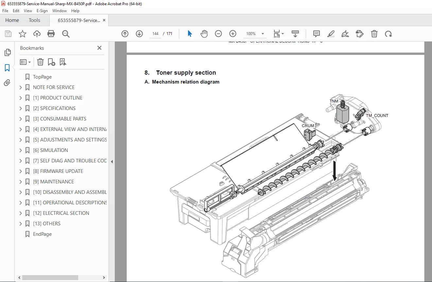Viewport: 432px width, 282px height.
Task: Close the Service Manual document tab
Action: click(104, 20)
